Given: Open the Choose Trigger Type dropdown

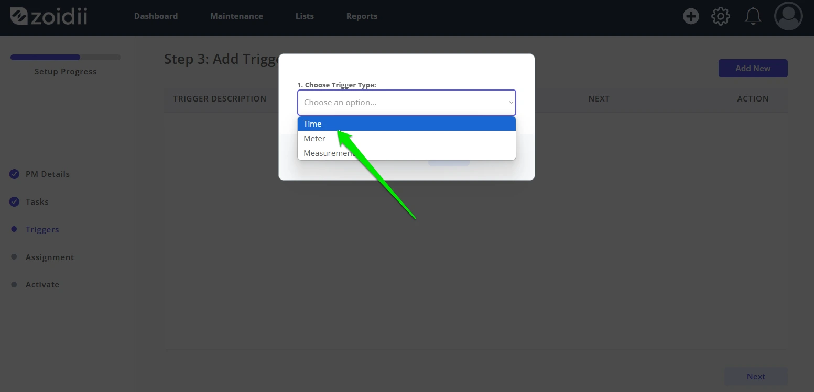Looking at the screenshot, I should click(x=407, y=103).
